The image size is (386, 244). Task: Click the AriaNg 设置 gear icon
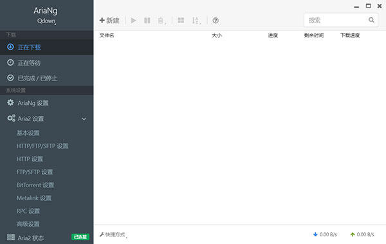[x=10, y=102]
